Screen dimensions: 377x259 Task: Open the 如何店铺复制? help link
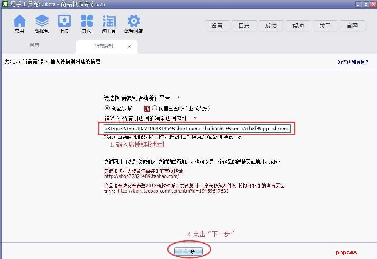pos(353,62)
